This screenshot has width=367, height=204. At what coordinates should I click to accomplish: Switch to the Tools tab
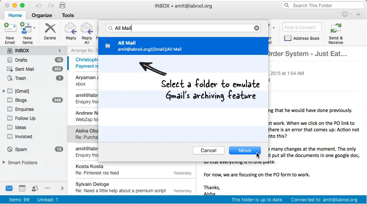click(x=68, y=15)
